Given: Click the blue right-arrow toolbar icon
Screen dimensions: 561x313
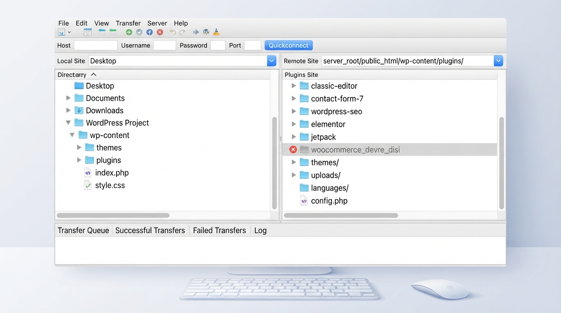Looking at the screenshot, I should point(196,32).
